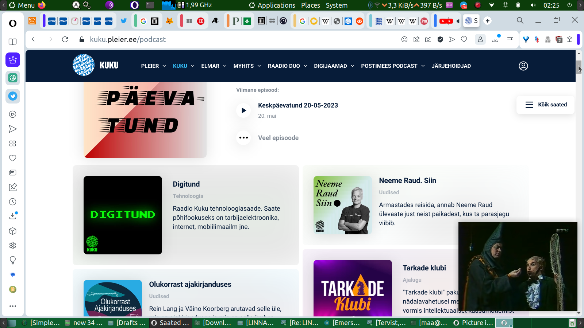This screenshot has width=584, height=328.
Task: Open Easy Setup sliders icon
Action: point(510,39)
